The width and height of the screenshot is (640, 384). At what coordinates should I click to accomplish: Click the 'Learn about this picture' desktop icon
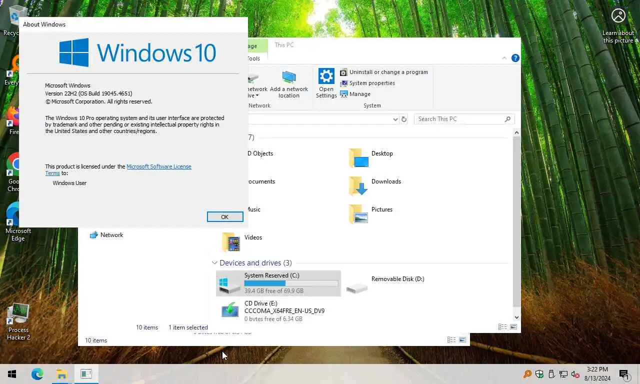(x=618, y=25)
